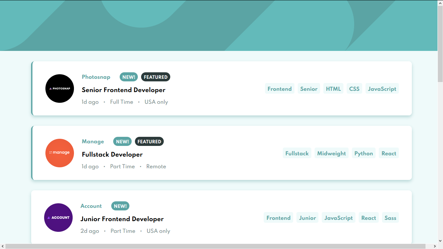443x249 pixels.
Task: Select the CSS filter tag
Action: [x=354, y=88]
